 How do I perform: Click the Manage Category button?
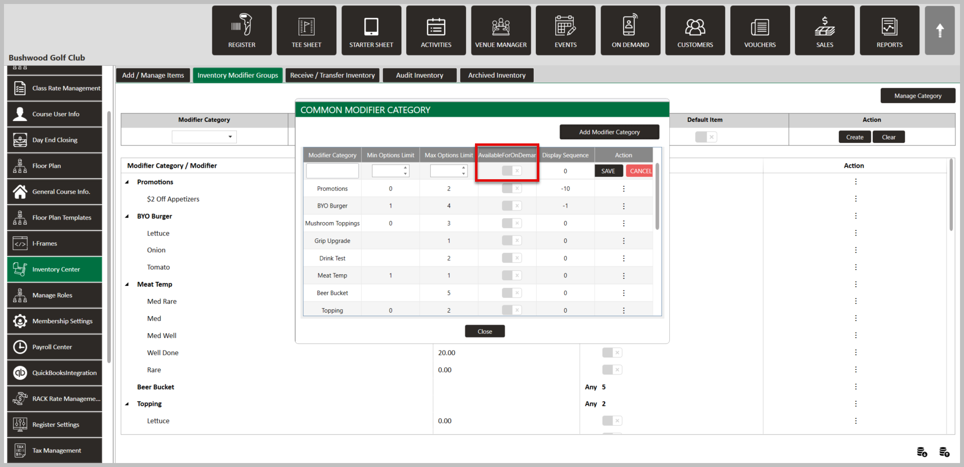pos(918,96)
